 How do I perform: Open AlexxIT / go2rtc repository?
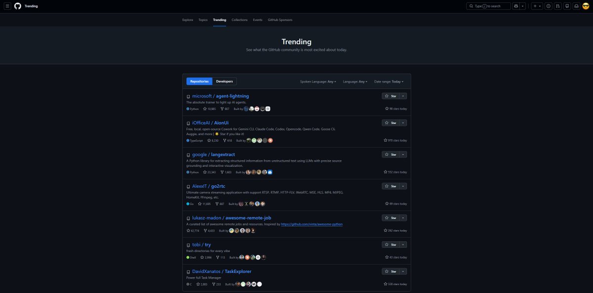209,186
